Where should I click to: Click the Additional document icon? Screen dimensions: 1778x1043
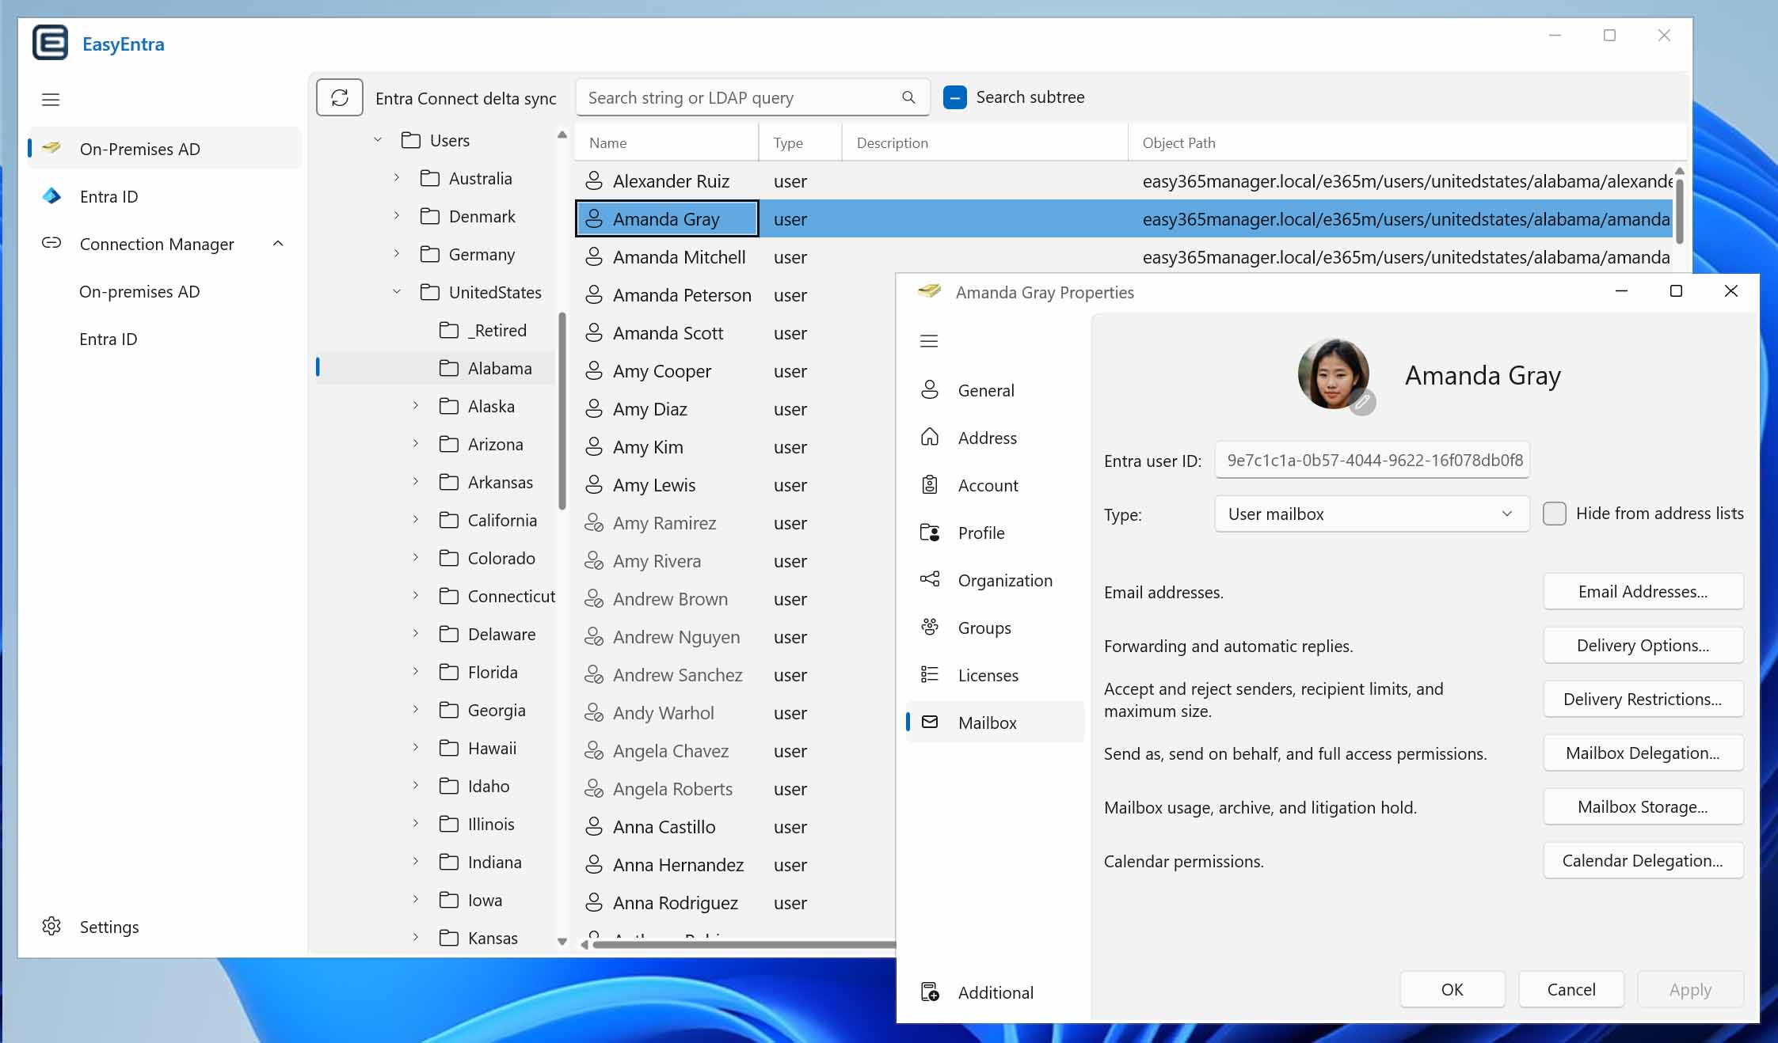[x=930, y=992]
